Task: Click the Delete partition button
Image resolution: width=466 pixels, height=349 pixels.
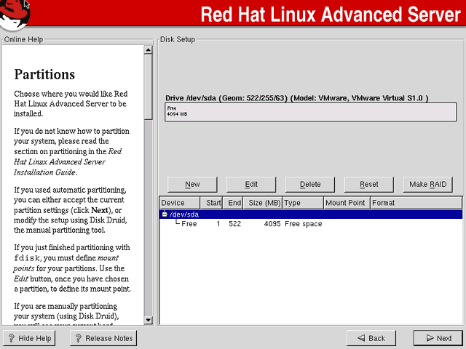Action: click(x=310, y=184)
